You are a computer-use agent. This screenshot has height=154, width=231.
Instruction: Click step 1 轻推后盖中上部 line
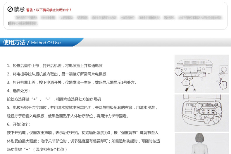pyautogui.click(x=55, y=66)
